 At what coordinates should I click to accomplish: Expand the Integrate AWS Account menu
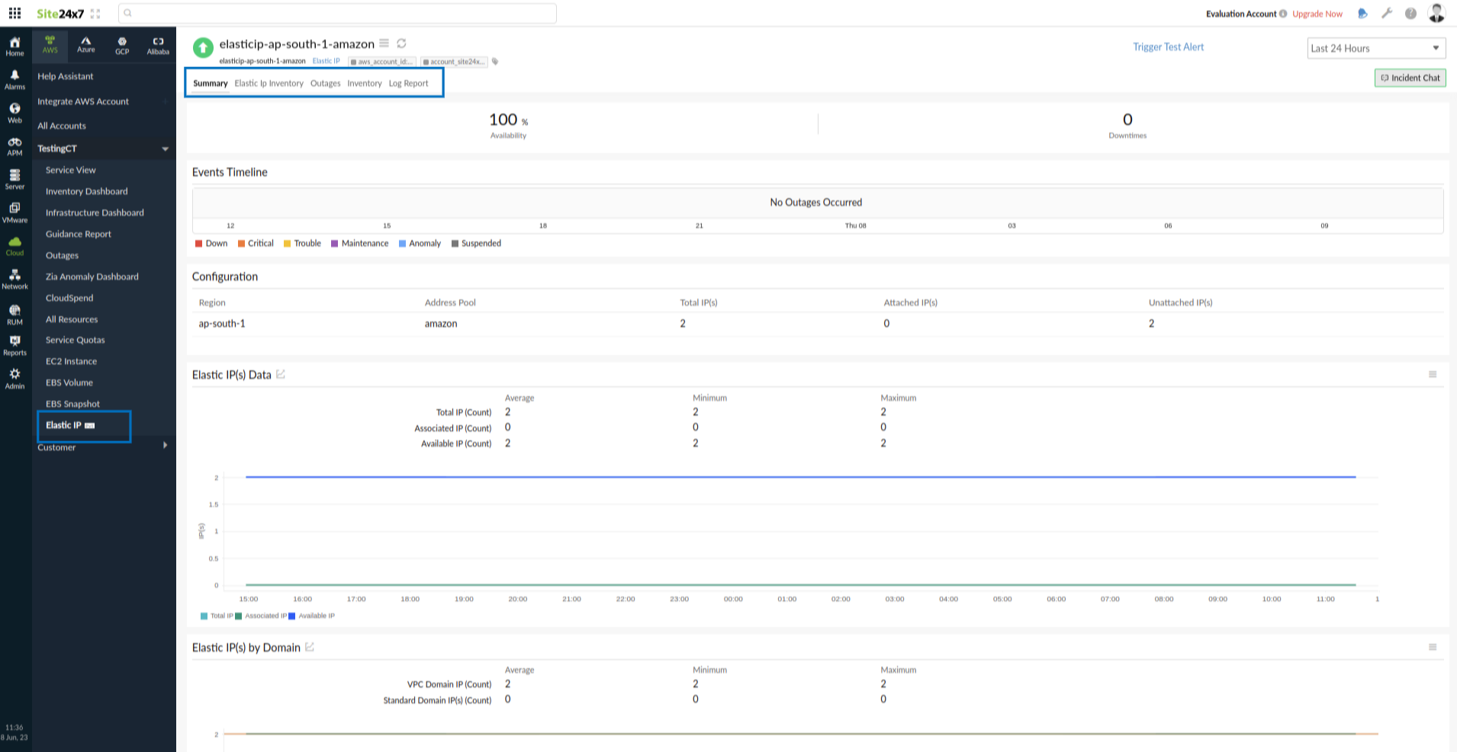coord(166,101)
